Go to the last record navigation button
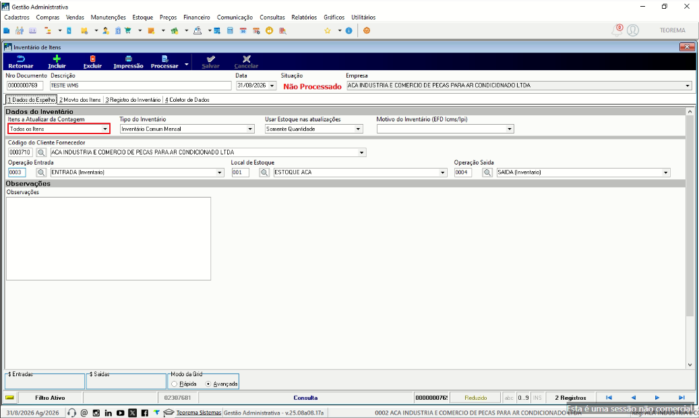The image size is (699, 418). click(681, 398)
